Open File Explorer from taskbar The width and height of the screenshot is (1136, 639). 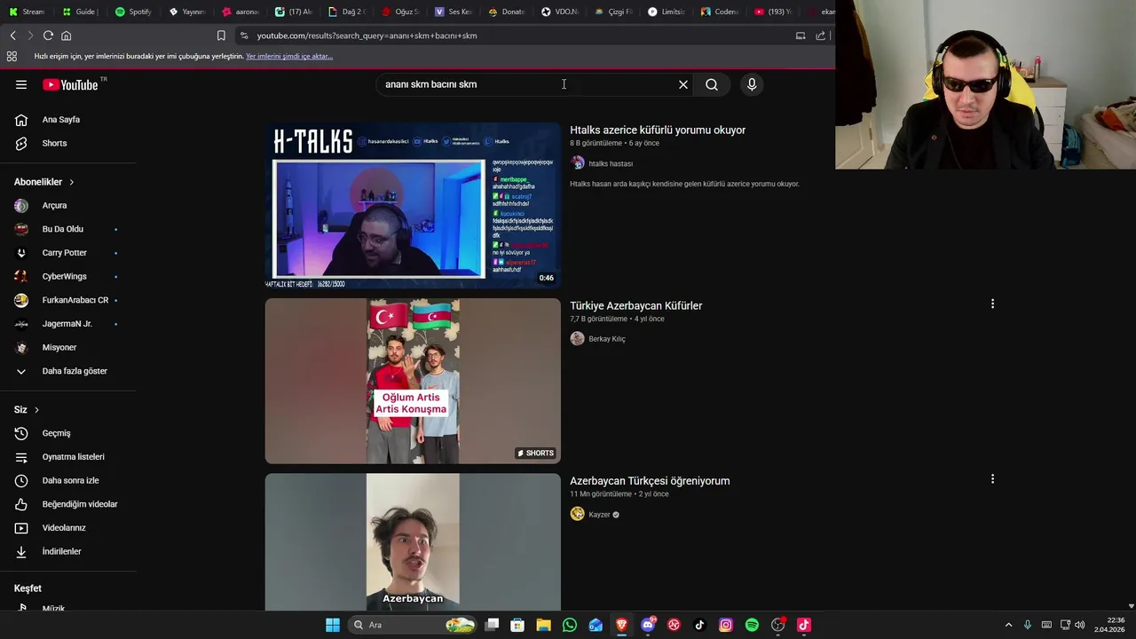544,625
